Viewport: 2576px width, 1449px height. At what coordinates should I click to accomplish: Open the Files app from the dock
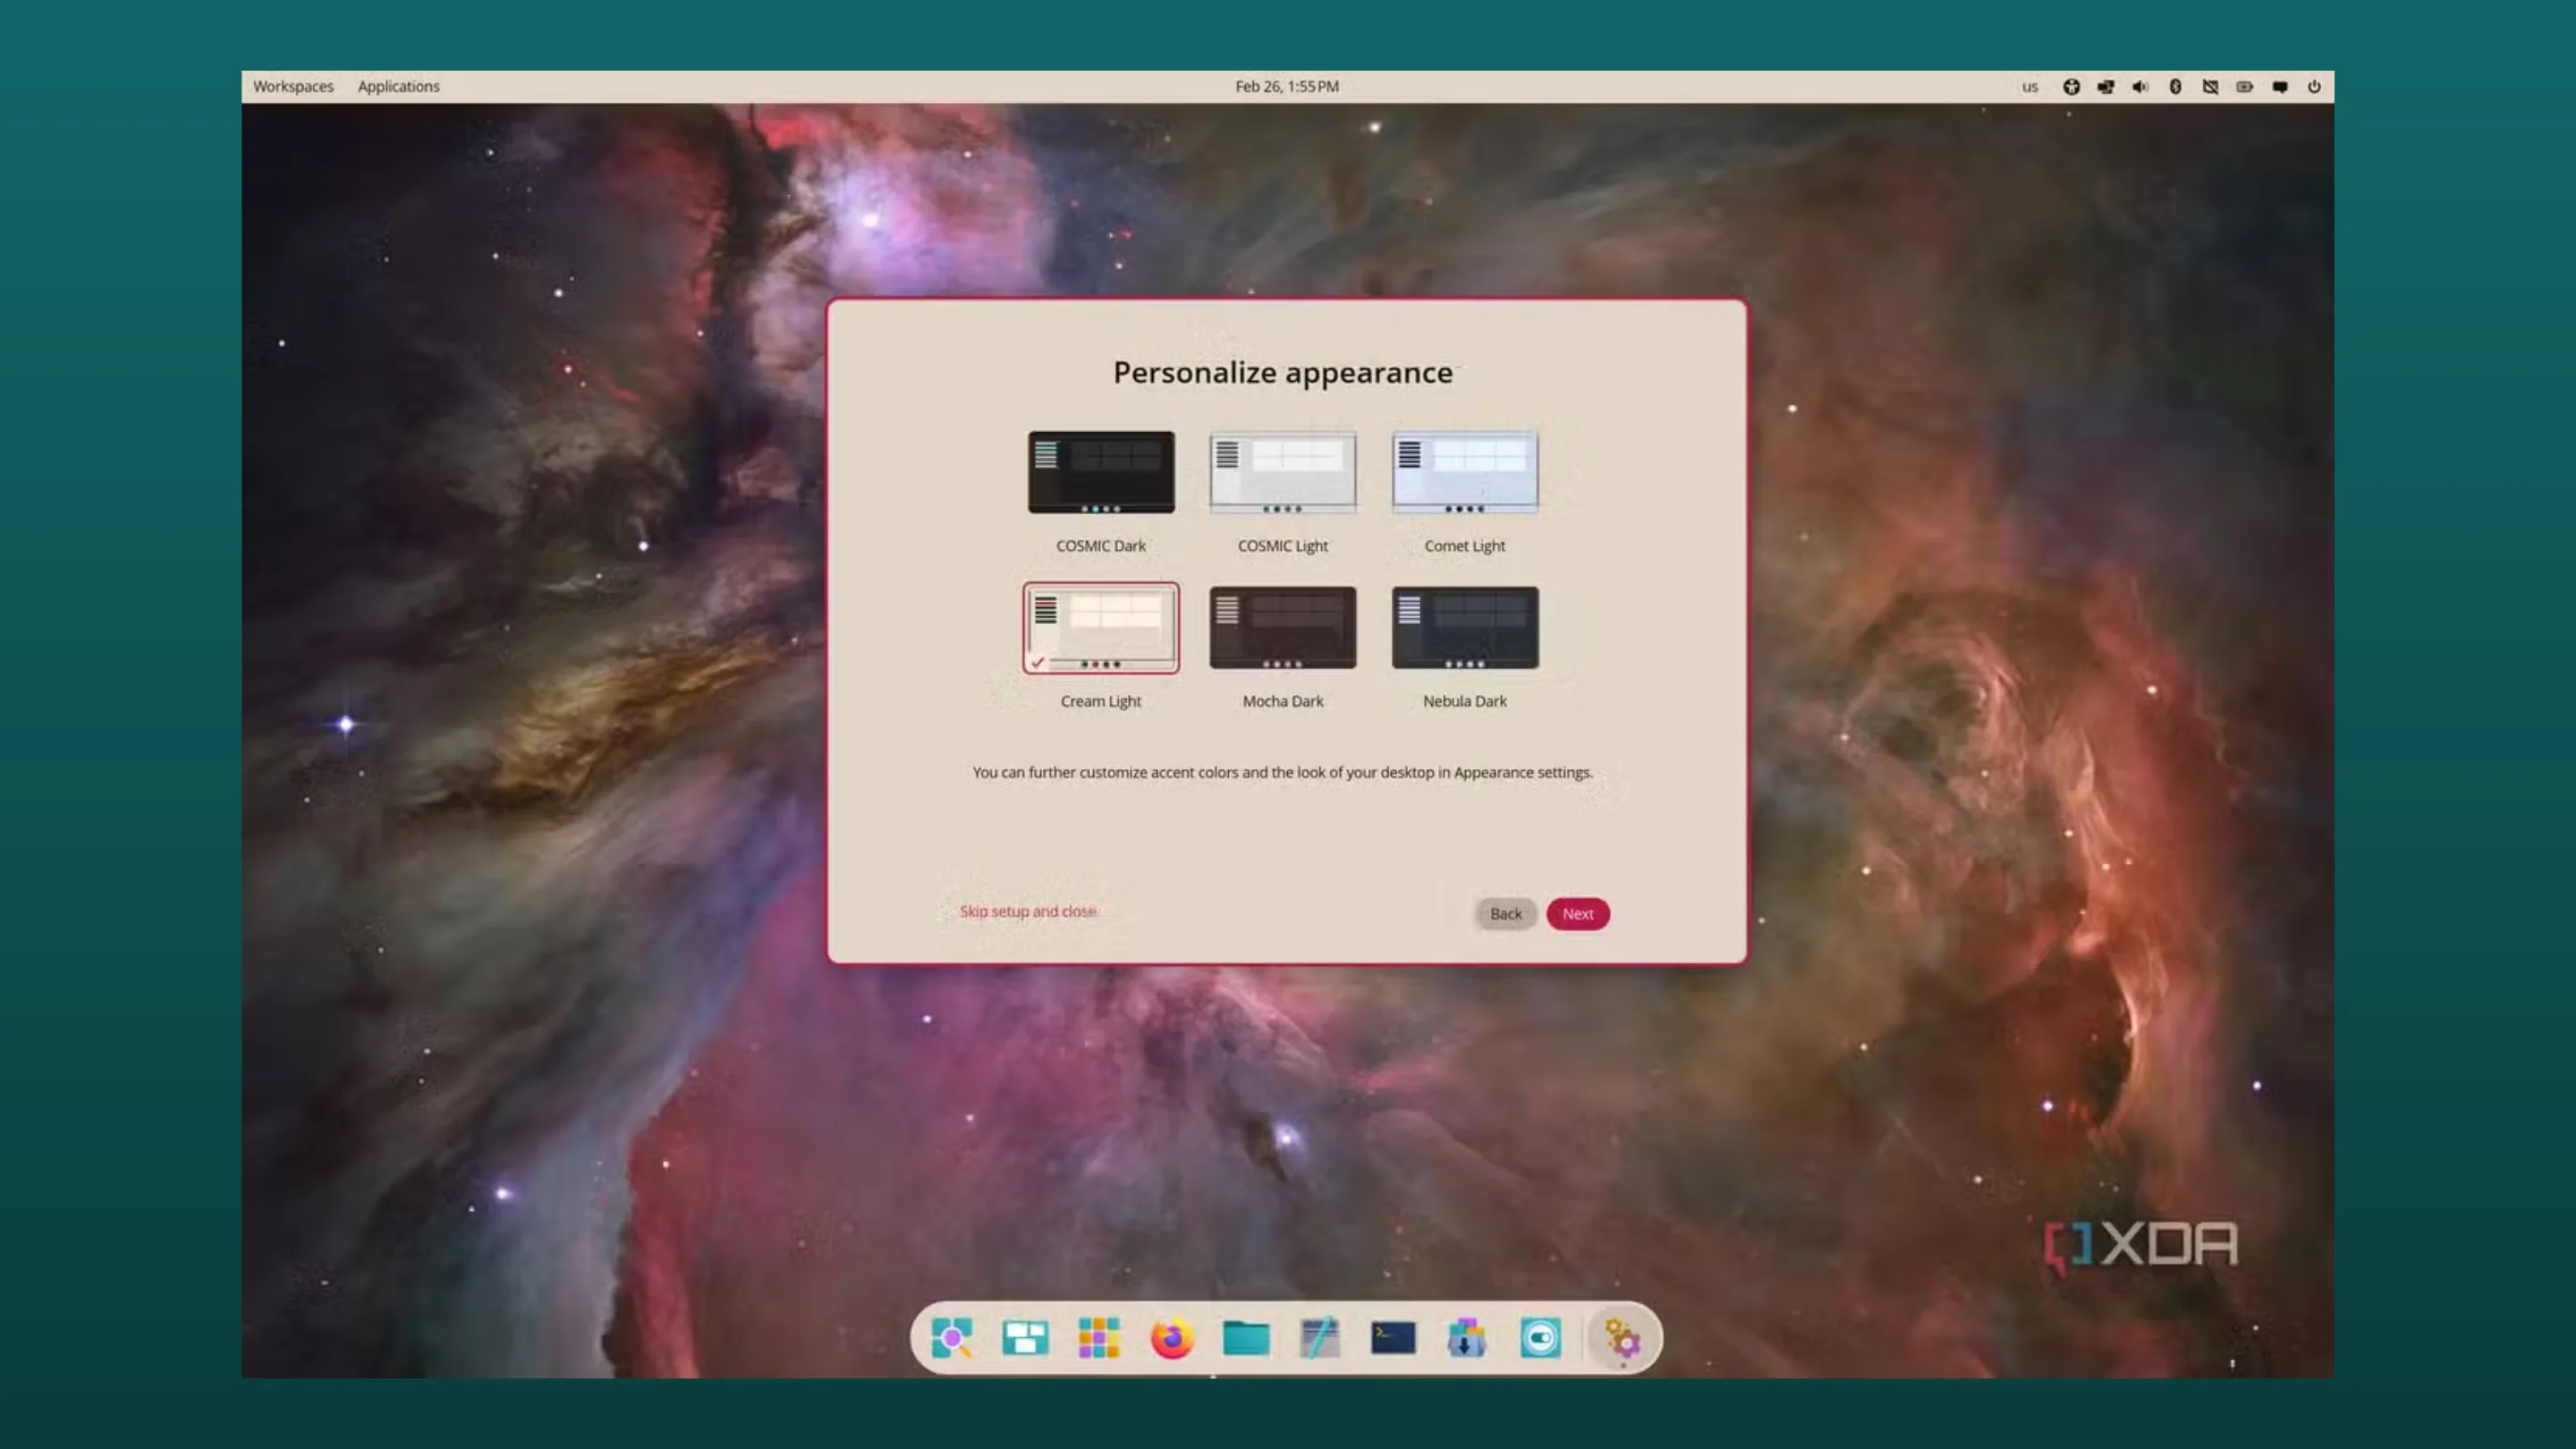[1245, 1337]
